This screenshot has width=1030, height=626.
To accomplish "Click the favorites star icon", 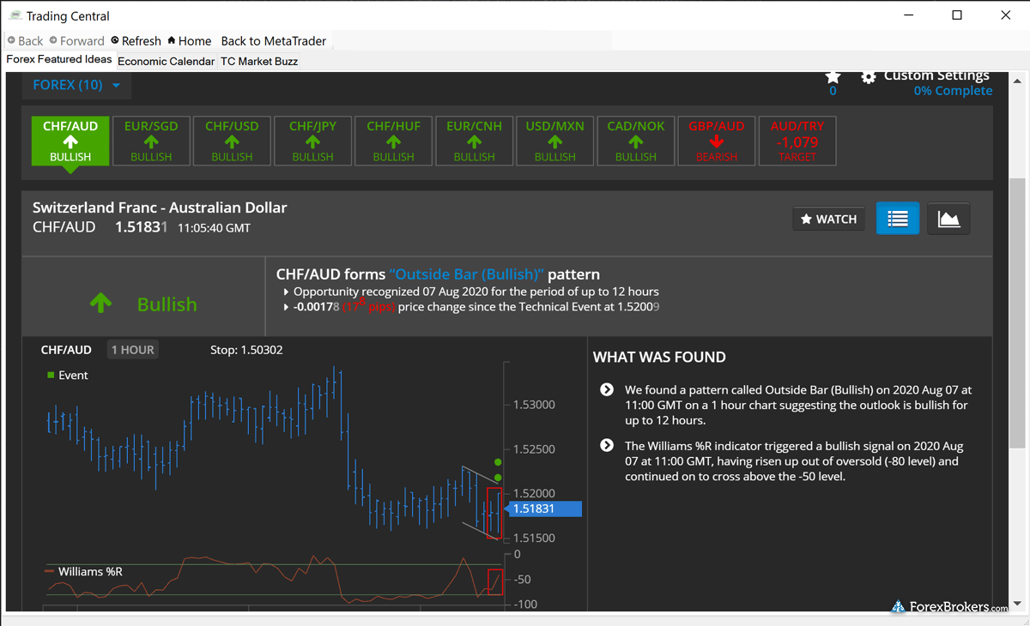I will click(x=833, y=77).
